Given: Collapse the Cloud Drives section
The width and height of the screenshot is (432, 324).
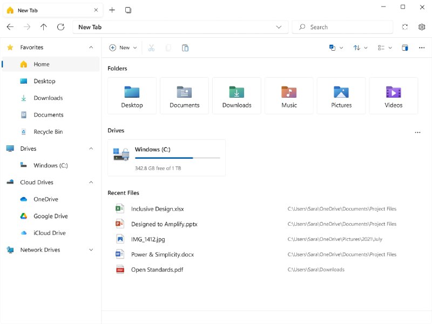Looking at the screenshot, I should pyautogui.click(x=91, y=183).
